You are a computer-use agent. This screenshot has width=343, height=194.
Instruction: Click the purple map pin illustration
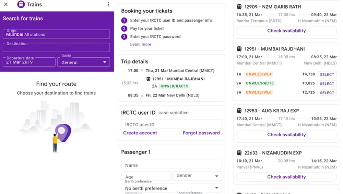click(63, 133)
